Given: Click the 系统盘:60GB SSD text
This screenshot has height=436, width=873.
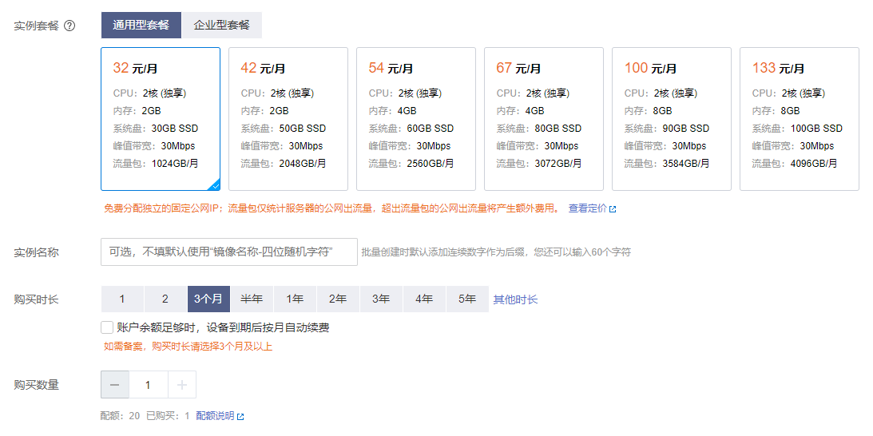Looking at the screenshot, I should (x=411, y=129).
